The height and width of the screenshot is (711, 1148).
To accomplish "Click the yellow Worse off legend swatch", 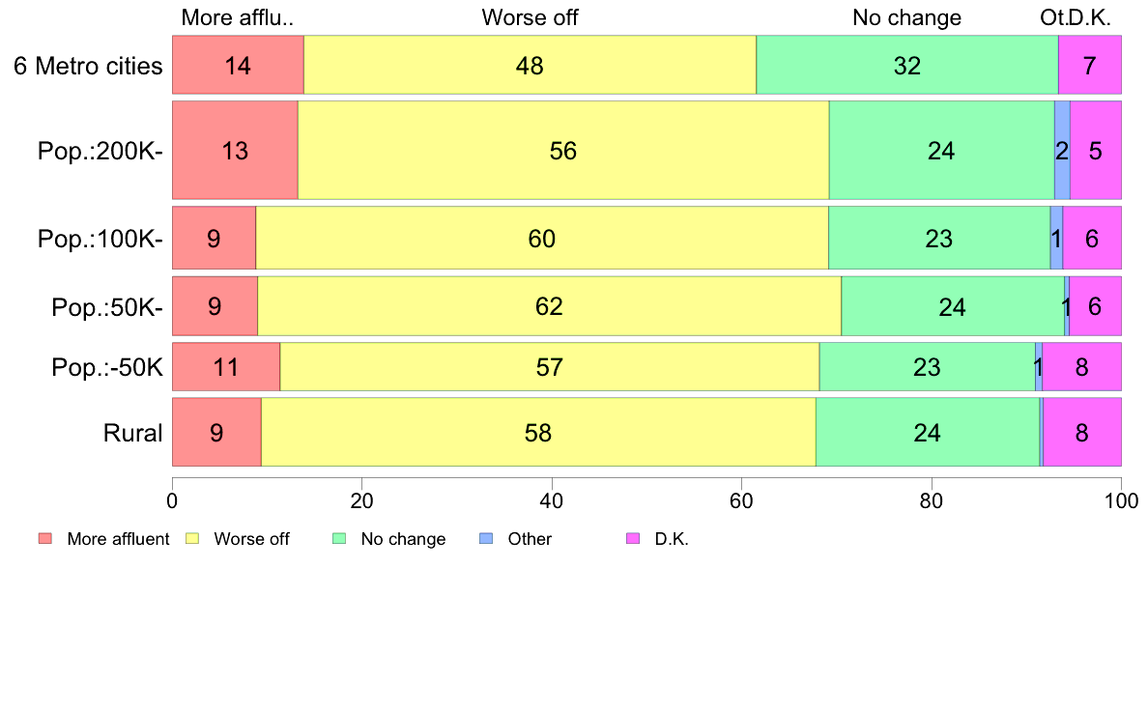I will coord(191,539).
